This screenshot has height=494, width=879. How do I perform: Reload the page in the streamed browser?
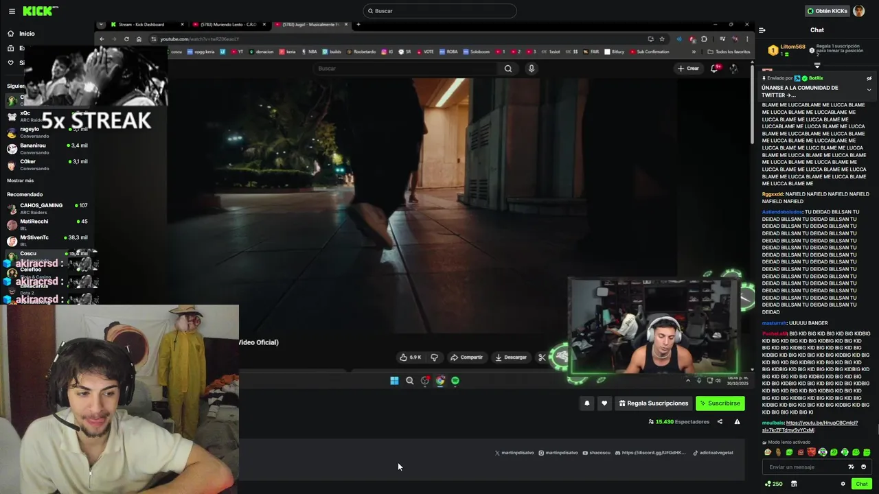[x=126, y=39]
